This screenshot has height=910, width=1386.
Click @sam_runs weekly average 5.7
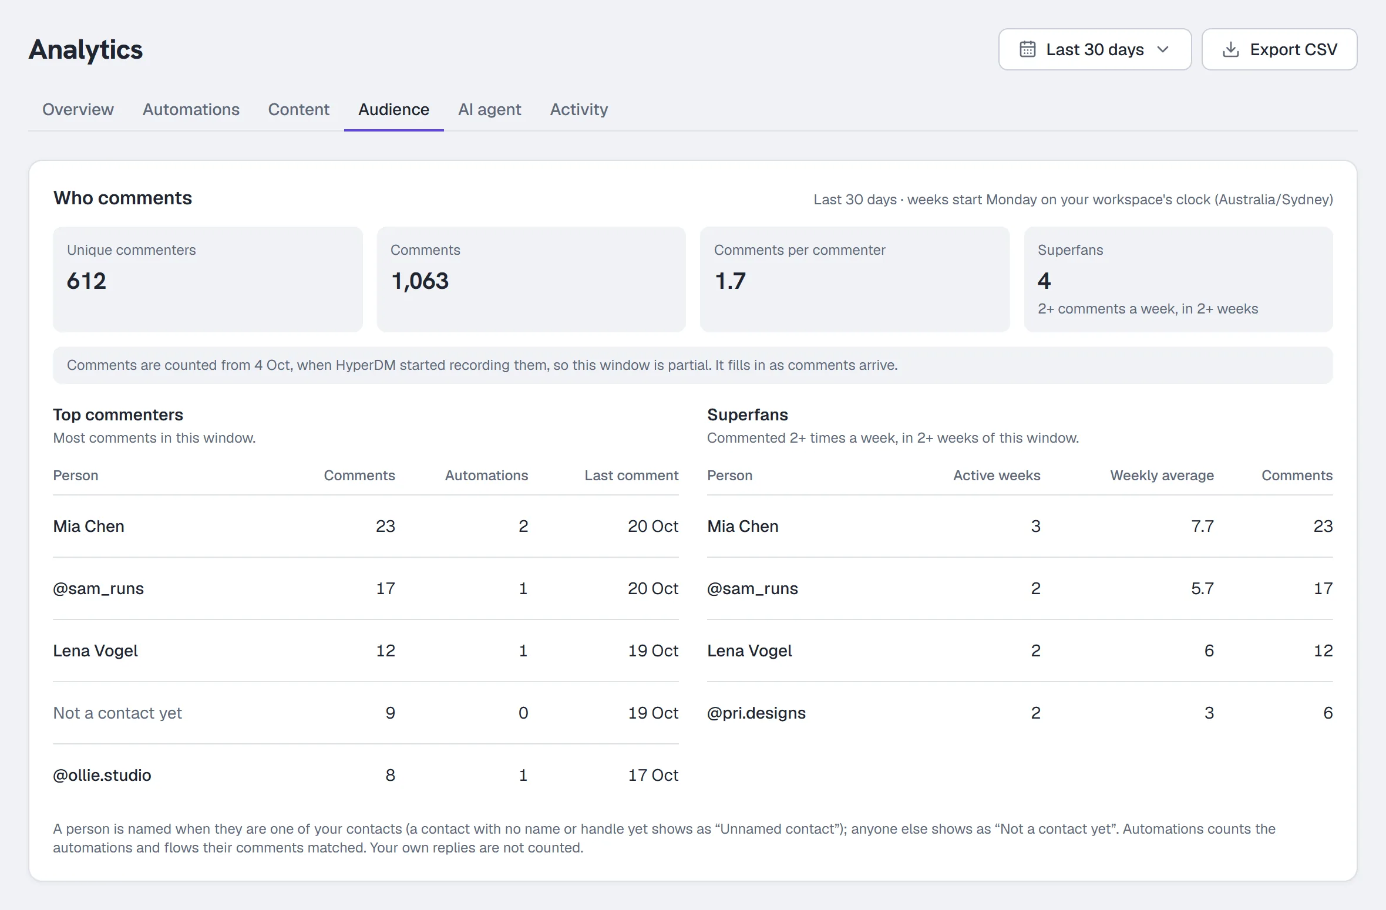point(1202,588)
